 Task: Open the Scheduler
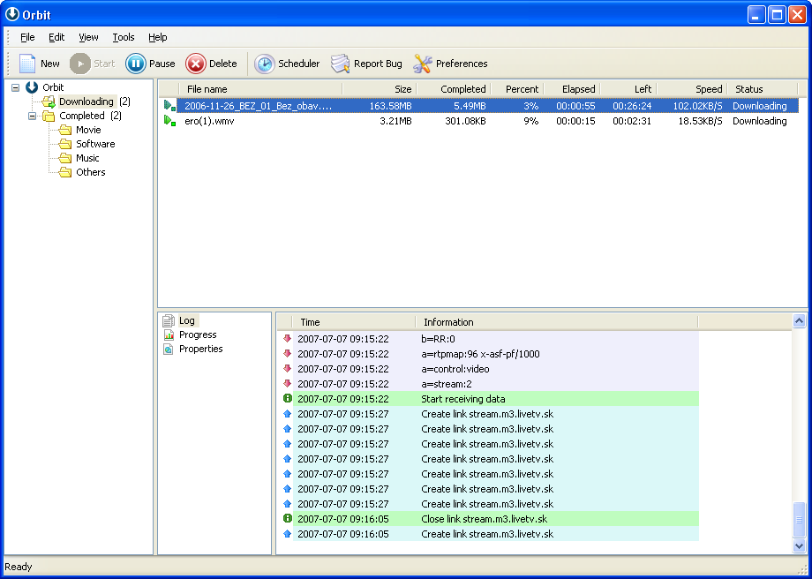[287, 64]
